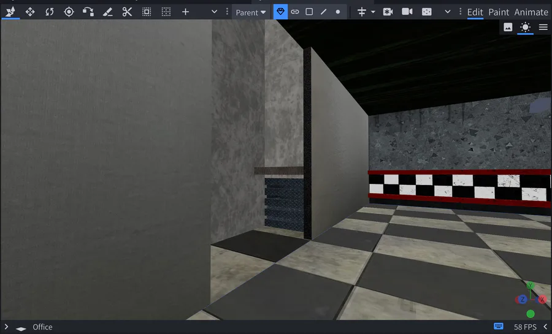
Task: Switch to Paint mode tab
Action: (499, 12)
